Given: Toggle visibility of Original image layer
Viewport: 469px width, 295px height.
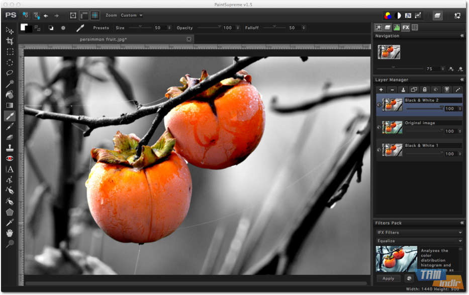Looking at the screenshot, I should pyautogui.click(x=379, y=127).
